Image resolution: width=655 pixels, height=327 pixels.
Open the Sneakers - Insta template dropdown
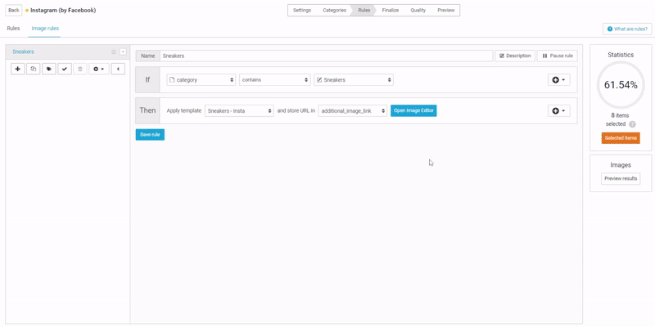point(239,110)
